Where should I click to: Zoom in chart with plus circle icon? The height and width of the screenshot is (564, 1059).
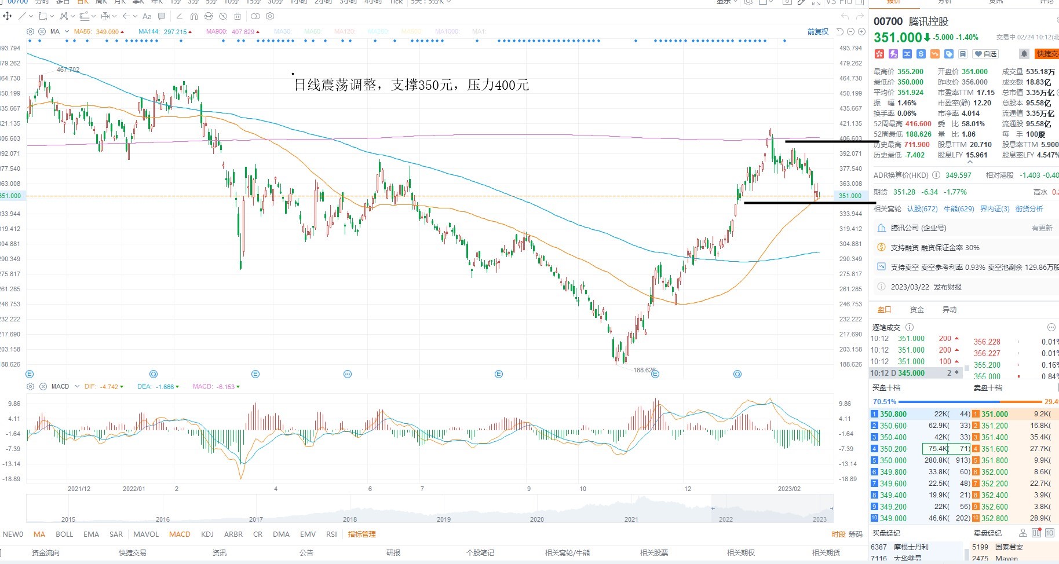[x=861, y=31]
